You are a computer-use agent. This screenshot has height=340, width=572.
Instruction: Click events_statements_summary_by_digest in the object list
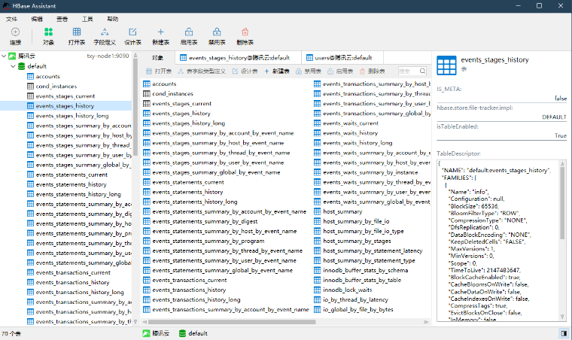(205, 221)
